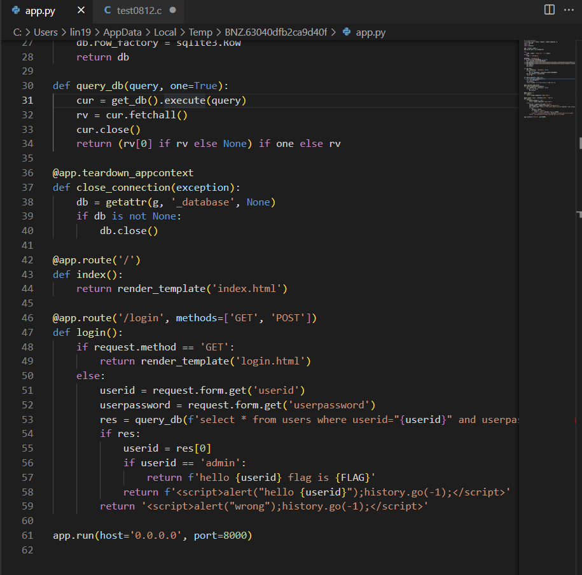Click the C file icon on test0812.c tab
582x575 pixels.
(107, 10)
